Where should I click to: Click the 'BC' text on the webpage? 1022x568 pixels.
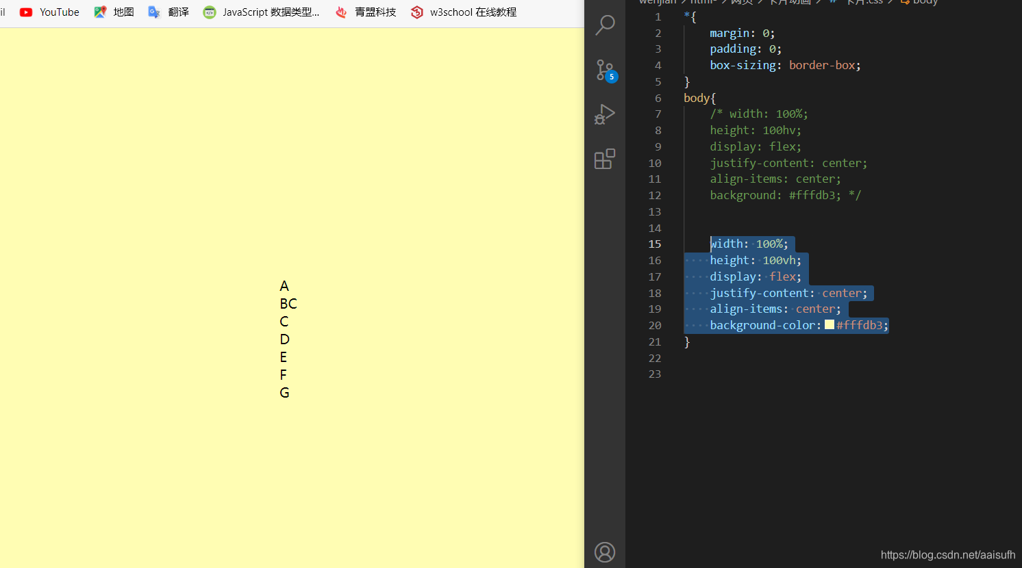(x=288, y=304)
